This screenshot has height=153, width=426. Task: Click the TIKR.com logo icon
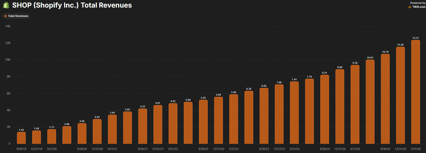(410, 7)
